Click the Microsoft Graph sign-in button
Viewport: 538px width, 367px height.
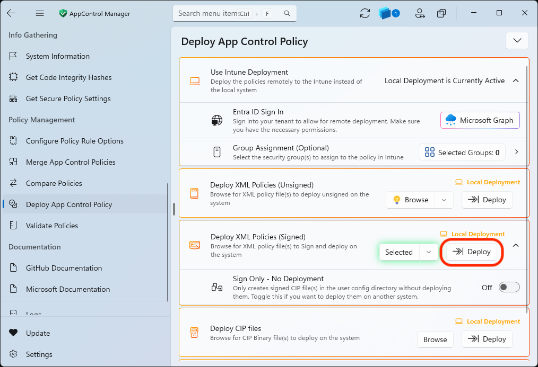click(480, 120)
